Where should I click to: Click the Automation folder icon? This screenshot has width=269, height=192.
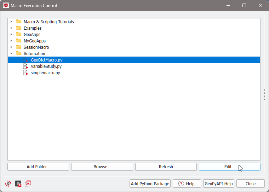click(19, 53)
